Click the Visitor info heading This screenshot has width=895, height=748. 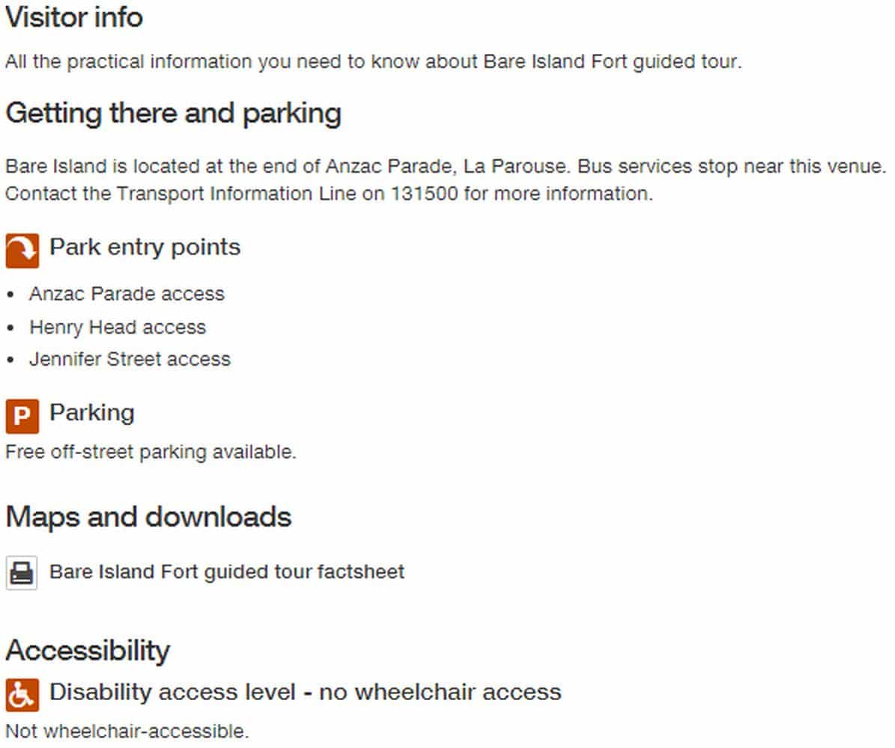coord(74,17)
